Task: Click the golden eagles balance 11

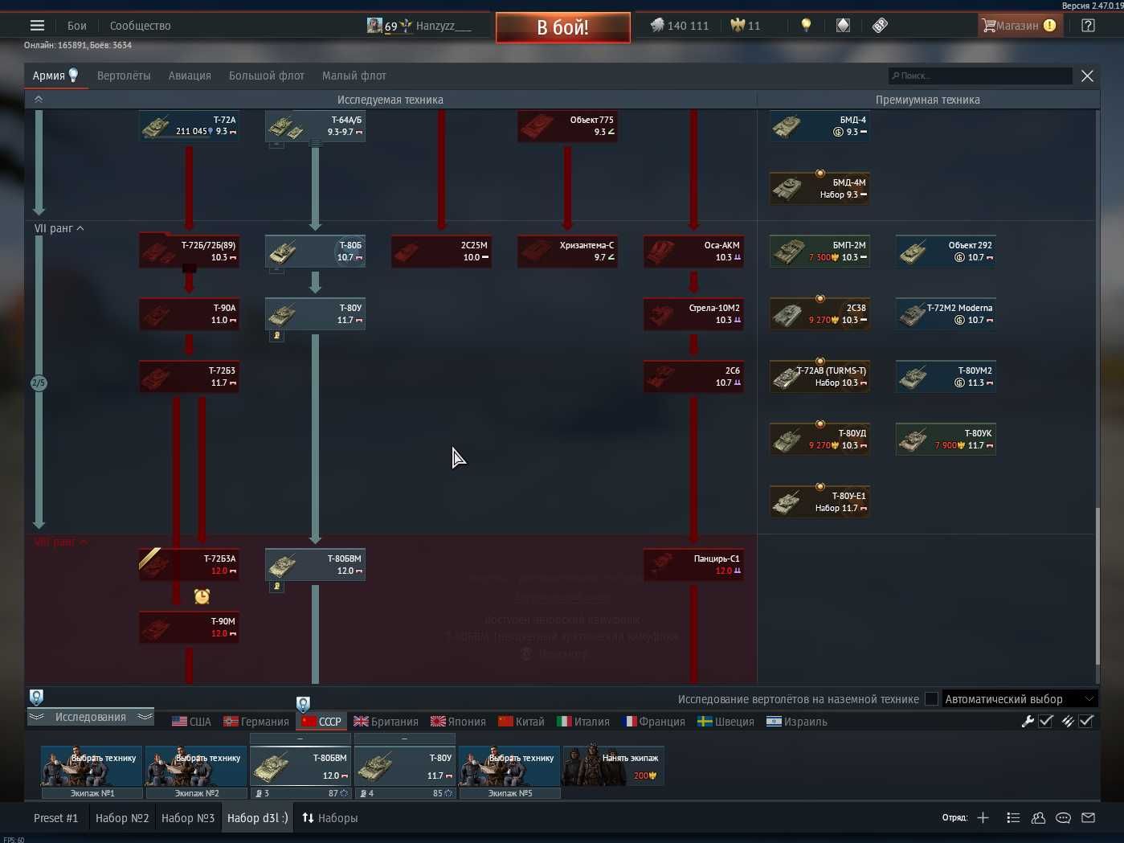Action: click(745, 26)
